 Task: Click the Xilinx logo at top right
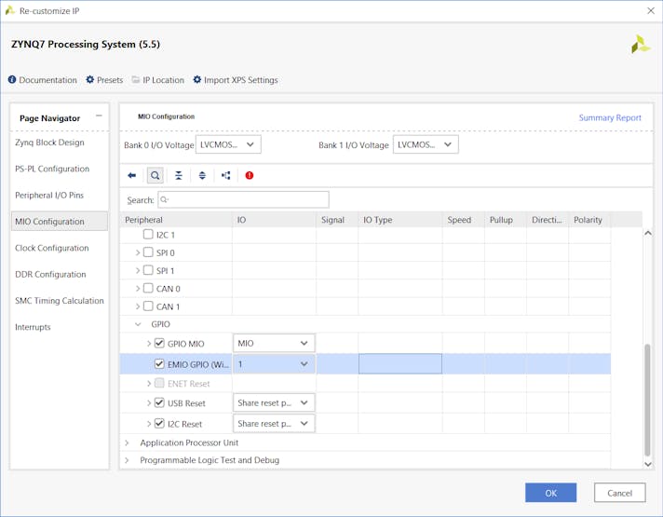tap(640, 45)
